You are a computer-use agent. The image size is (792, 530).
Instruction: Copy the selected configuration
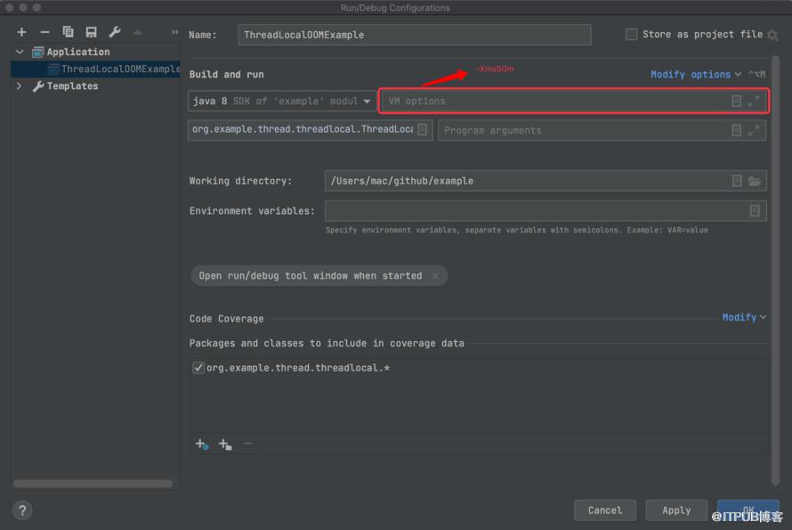click(x=69, y=32)
